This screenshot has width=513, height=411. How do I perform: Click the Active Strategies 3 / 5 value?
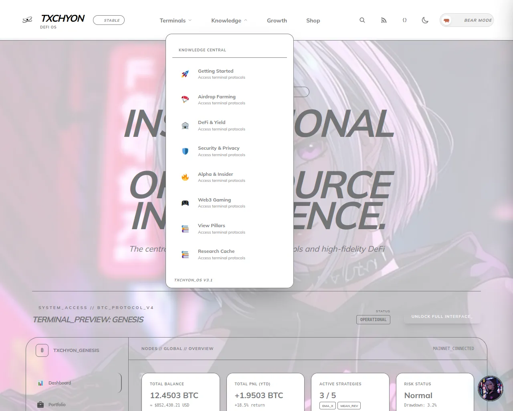pyautogui.click(x=328, y=395)
